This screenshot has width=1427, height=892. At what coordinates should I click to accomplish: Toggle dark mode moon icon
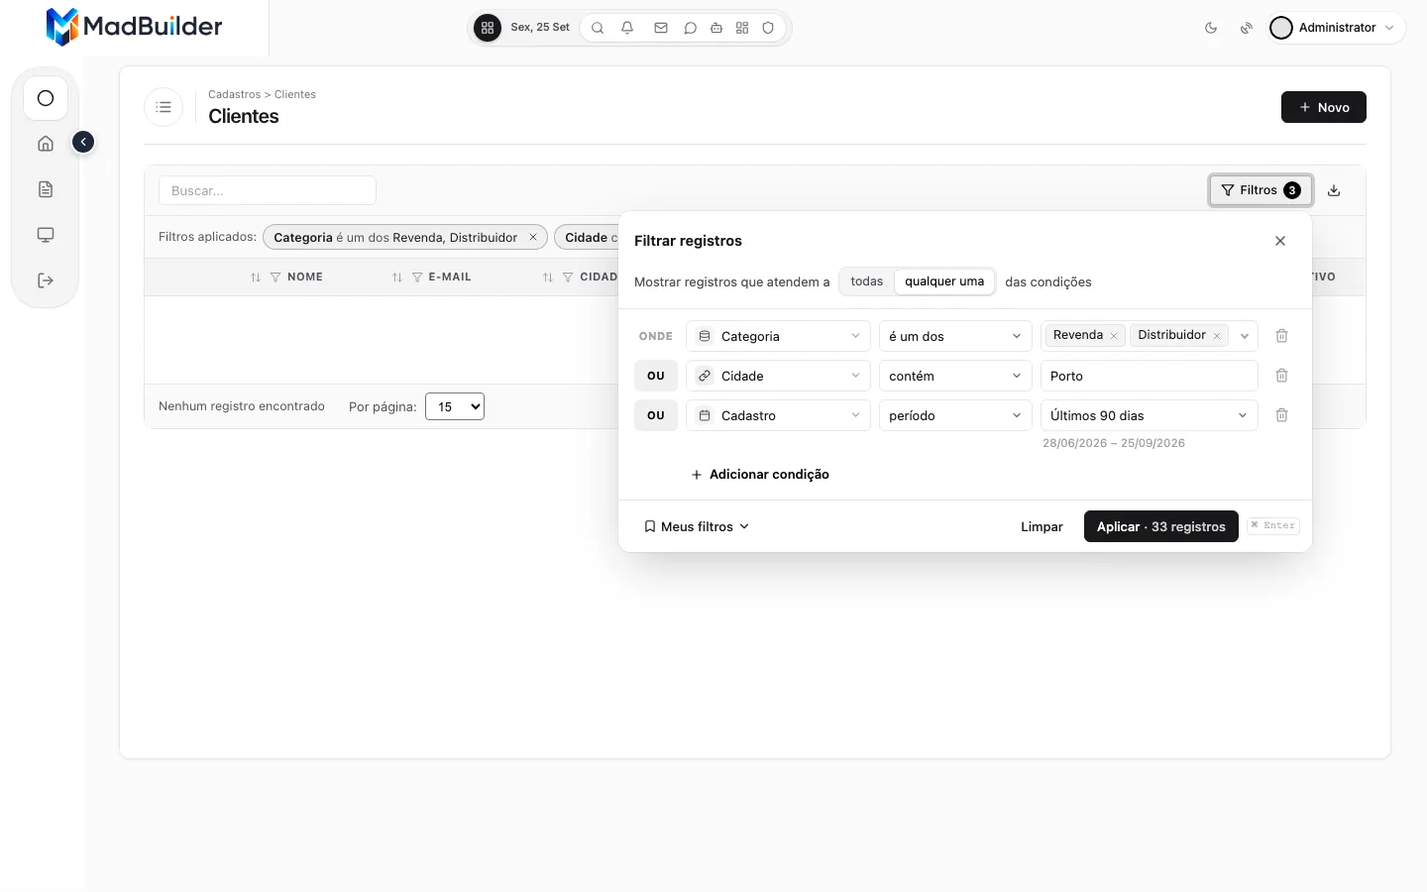[x=1211, y=28]
